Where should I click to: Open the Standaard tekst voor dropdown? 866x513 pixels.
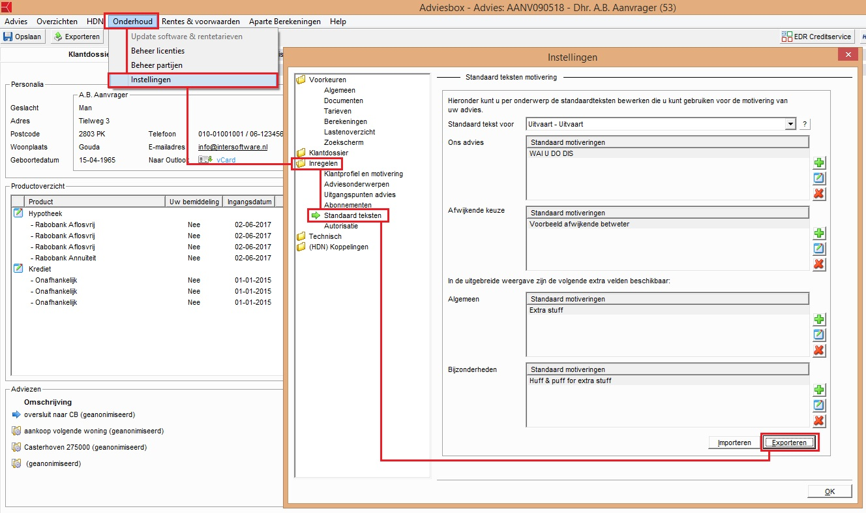pos(790,124)
